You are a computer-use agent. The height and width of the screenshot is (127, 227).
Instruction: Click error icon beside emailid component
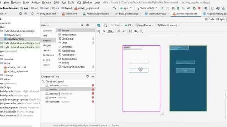tap(93, 89)
